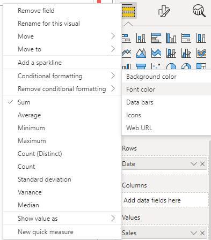This screenshot has height=240, width=211.
Task: Select the clustered column chart visual
Action: 171,38
